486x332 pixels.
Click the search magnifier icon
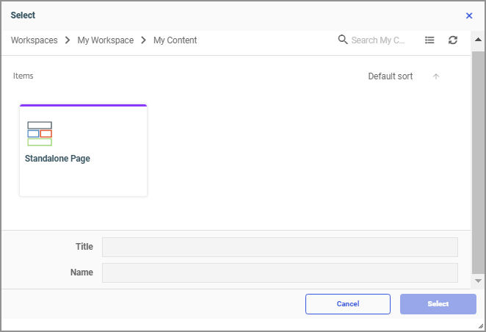pos(343,40)
